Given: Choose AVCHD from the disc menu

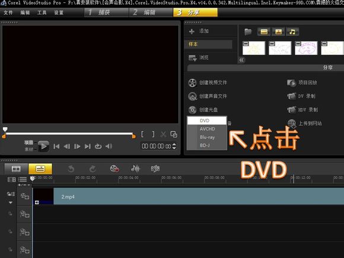Looking at the screenshot, I should point(207,129).
